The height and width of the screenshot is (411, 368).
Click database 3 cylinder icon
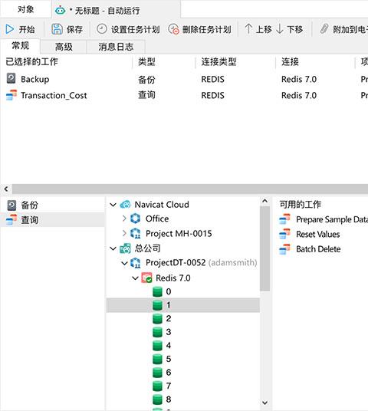[157, 332]
